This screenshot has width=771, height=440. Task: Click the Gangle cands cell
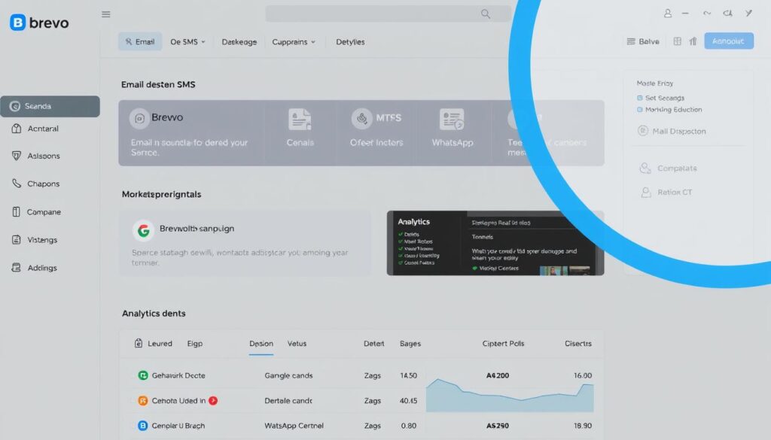[x=288, y=375]
